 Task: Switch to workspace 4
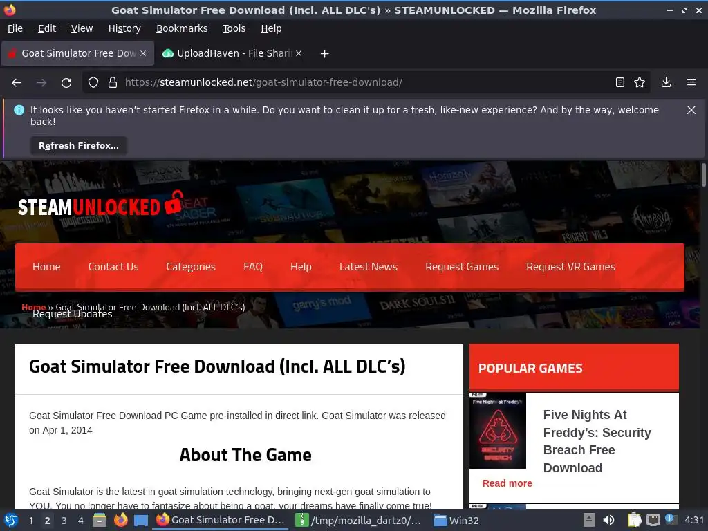80,521
